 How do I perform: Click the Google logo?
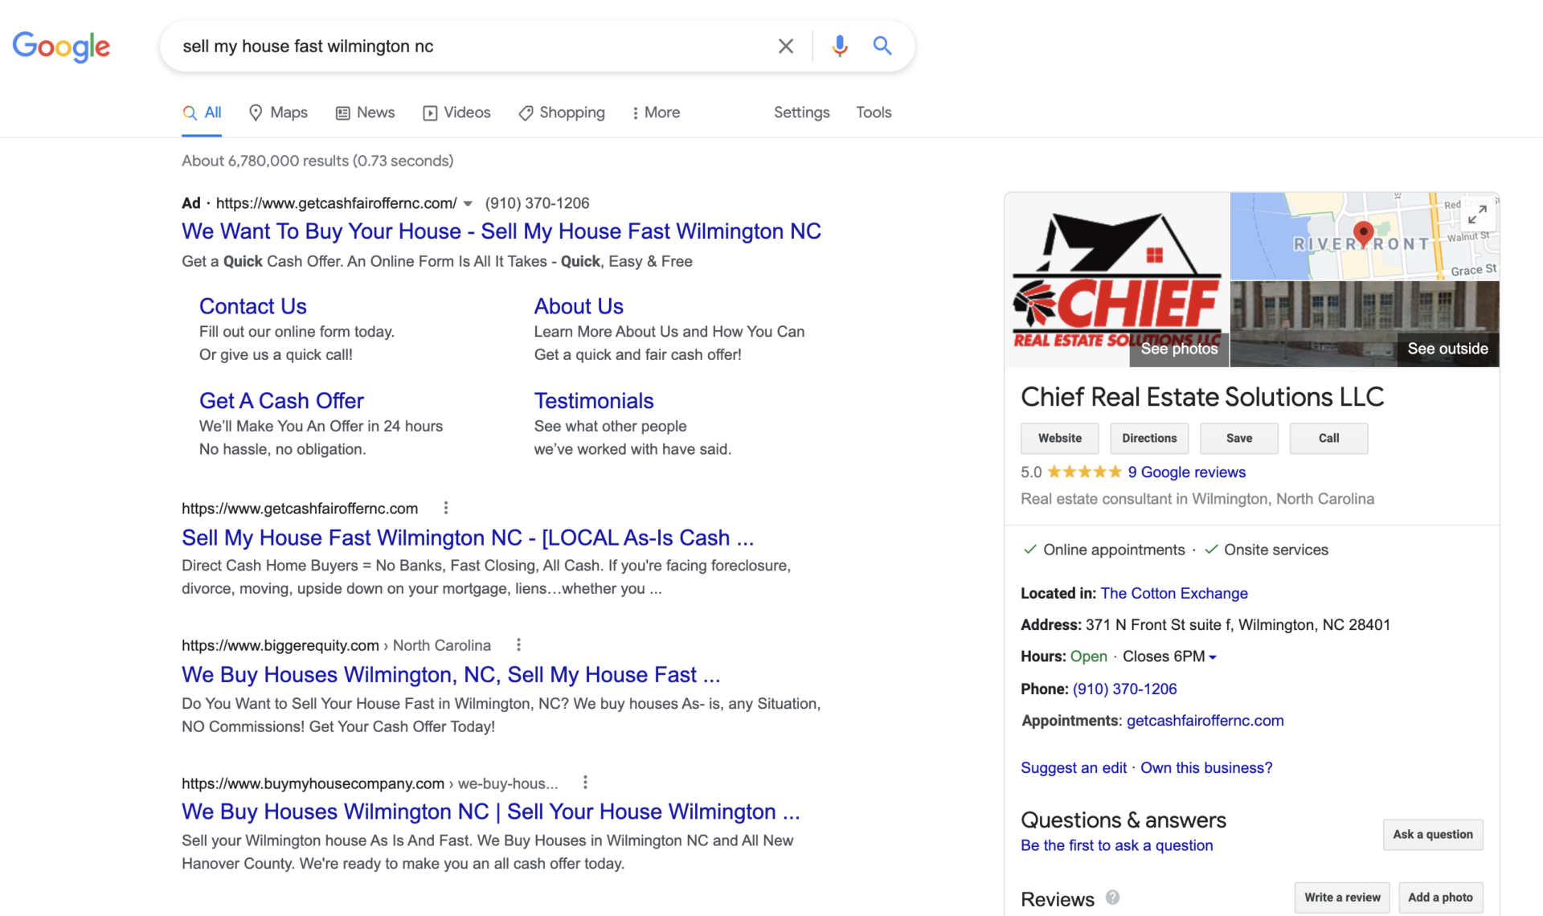pyautogui.click(x=61, y=47)
